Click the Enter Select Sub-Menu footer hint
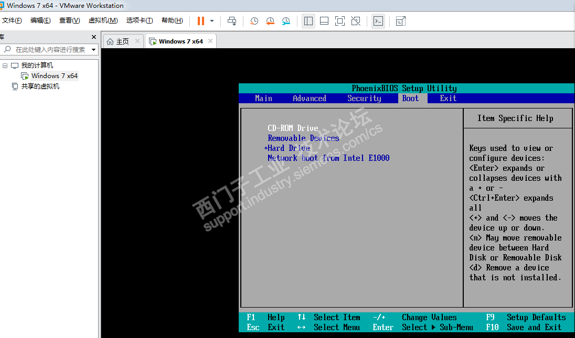 (423, 327)
